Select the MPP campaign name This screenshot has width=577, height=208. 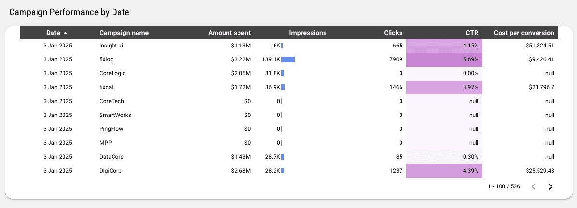[105, 143]
